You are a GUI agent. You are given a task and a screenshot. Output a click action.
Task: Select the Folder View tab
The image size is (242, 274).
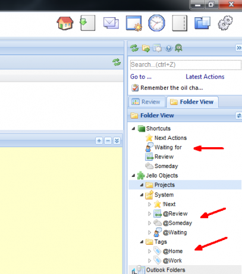(x=192, y=102)
